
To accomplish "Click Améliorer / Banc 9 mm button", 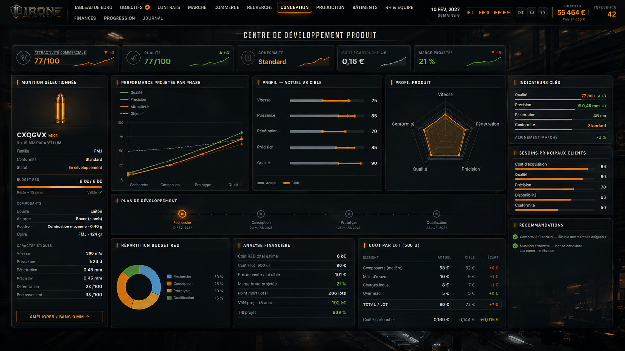I will [60, 317].
